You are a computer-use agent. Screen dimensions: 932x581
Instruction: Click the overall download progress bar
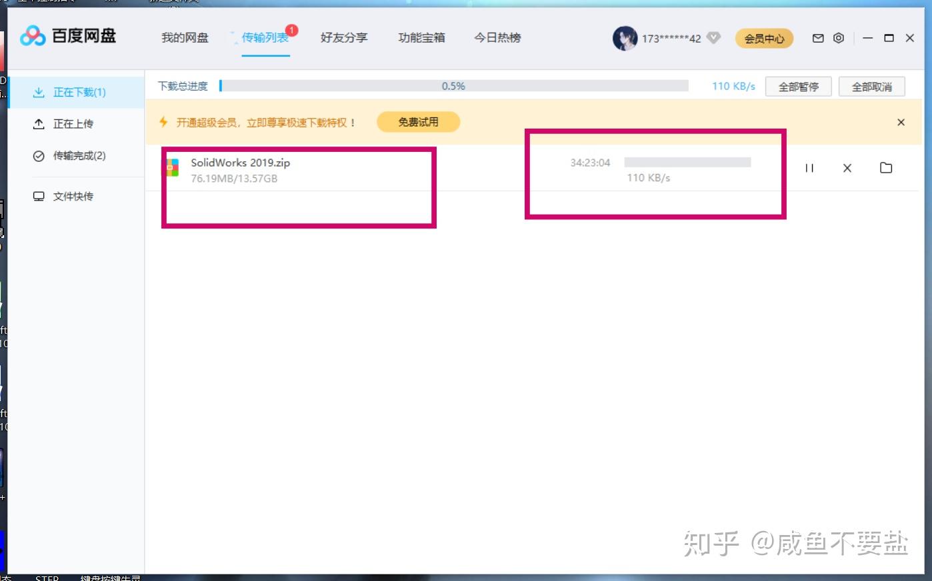(453, 86)
